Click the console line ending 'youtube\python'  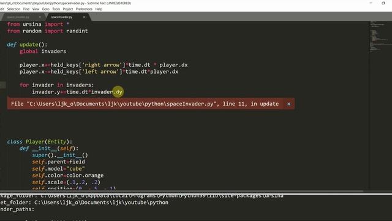coord(85,203)
